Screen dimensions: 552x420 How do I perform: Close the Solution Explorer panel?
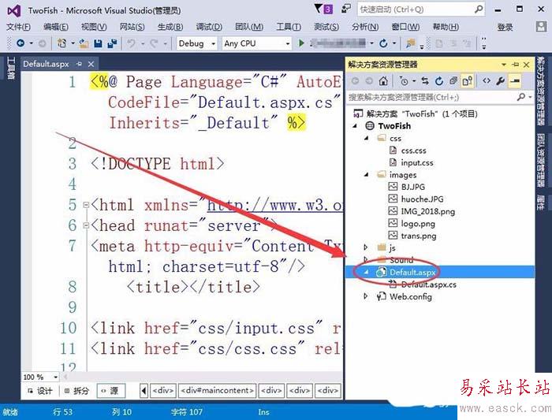[x=526, y=65]
